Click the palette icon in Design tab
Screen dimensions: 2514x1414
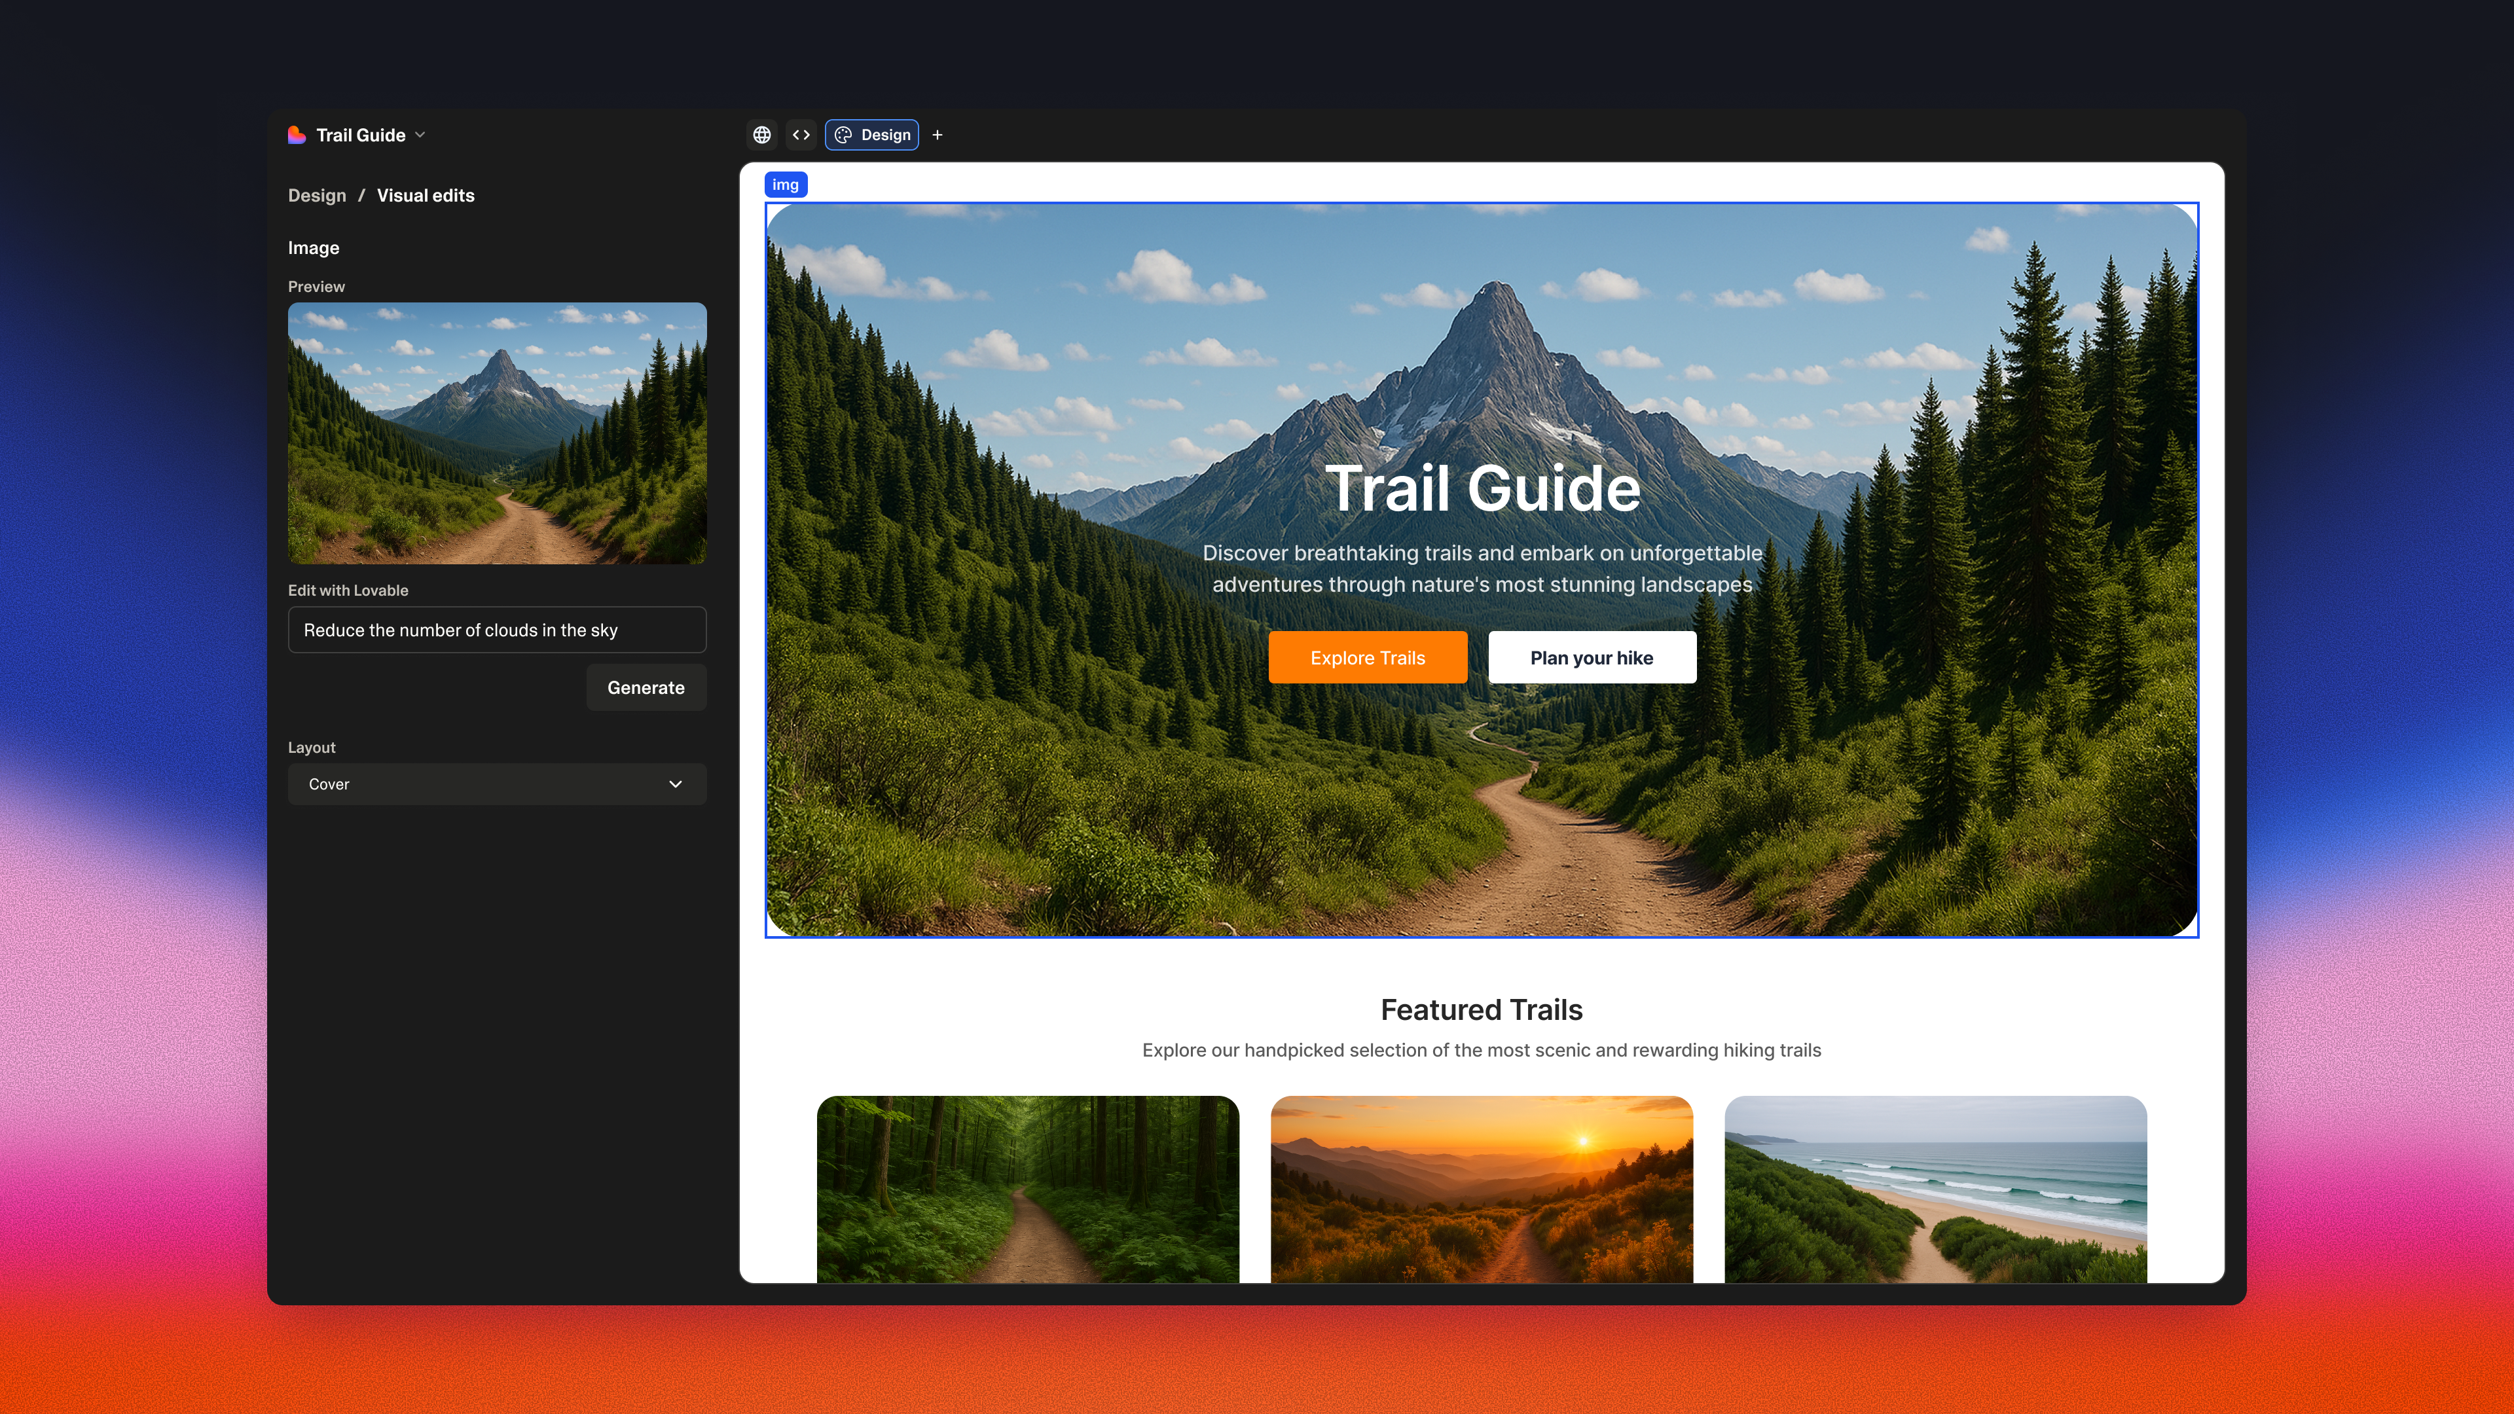(x=843, y=135)
